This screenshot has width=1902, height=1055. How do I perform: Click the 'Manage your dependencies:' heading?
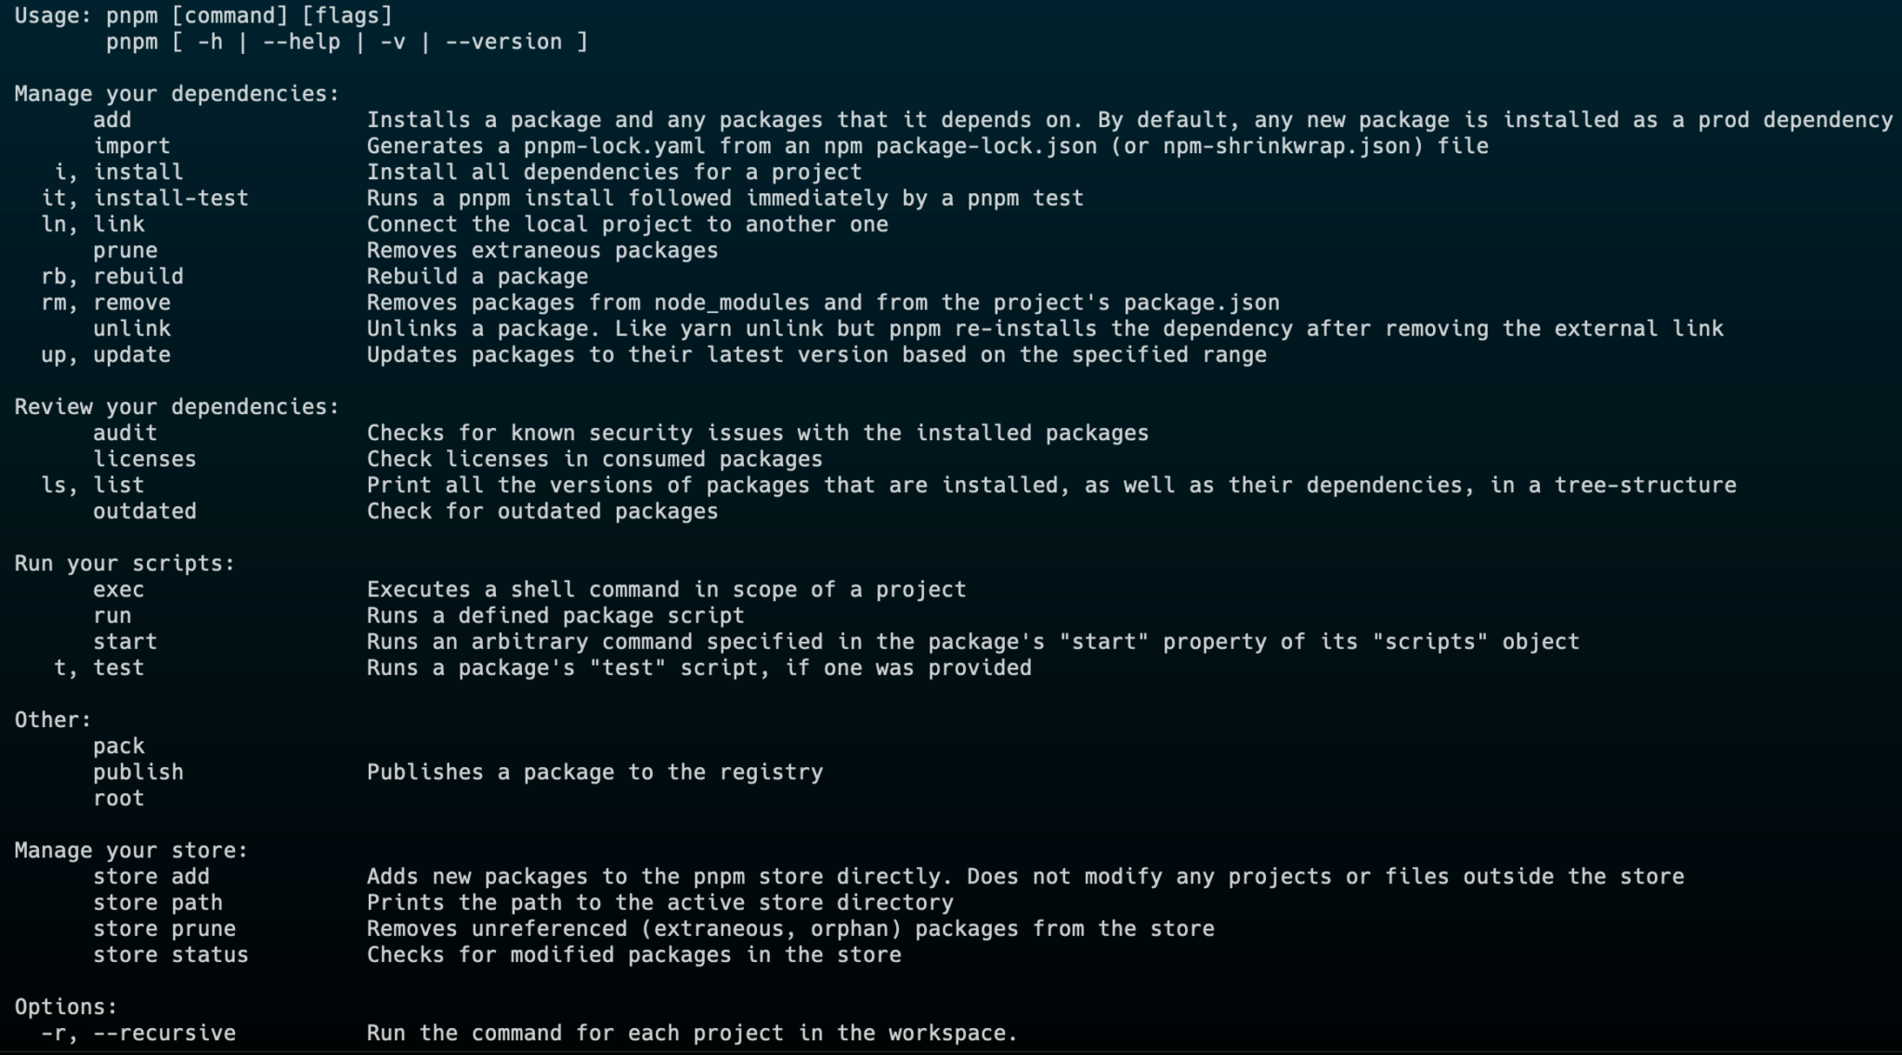(x=177, y=94)
